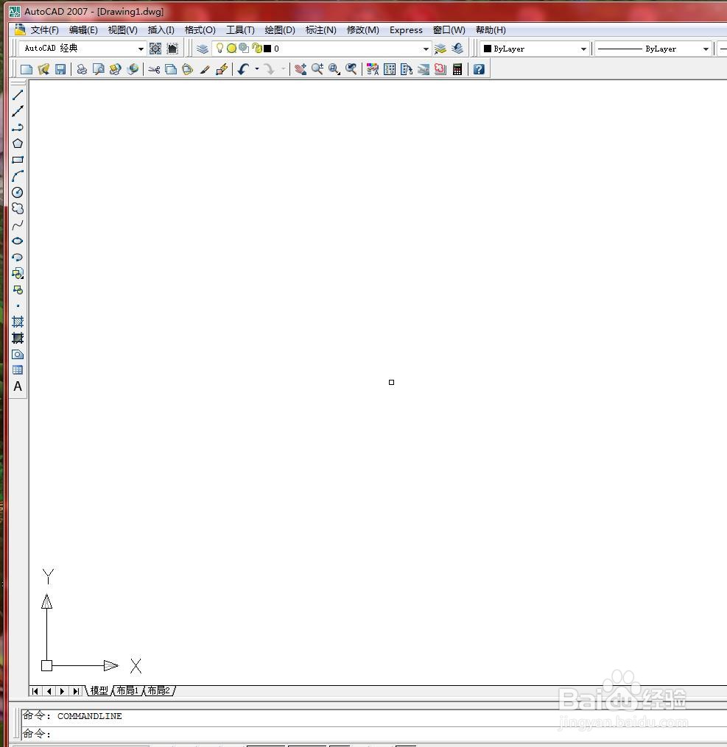Select the Polygon tool
The width and height of the screenshot is (727, 747).
click(18, 144)
